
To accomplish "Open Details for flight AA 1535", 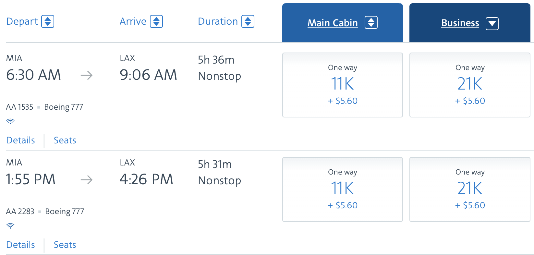I will click(x=20, y=140).
